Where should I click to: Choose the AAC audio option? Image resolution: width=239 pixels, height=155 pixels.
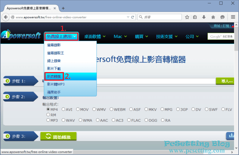(98, 120)
